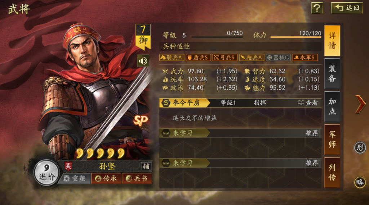
Task: Tap the 器械C siege aptitude badge
Action: (278, 58)
